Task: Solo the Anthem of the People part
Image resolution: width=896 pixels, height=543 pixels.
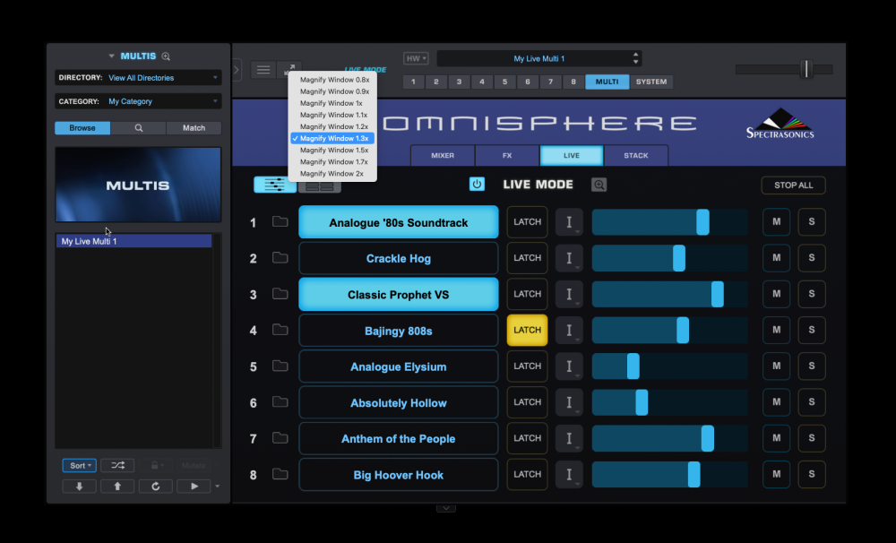Action: click(x=812, y=438)
